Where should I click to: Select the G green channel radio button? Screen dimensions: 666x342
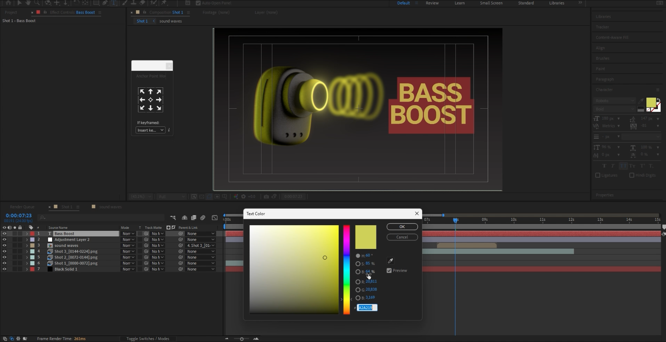tap(358, 290)
